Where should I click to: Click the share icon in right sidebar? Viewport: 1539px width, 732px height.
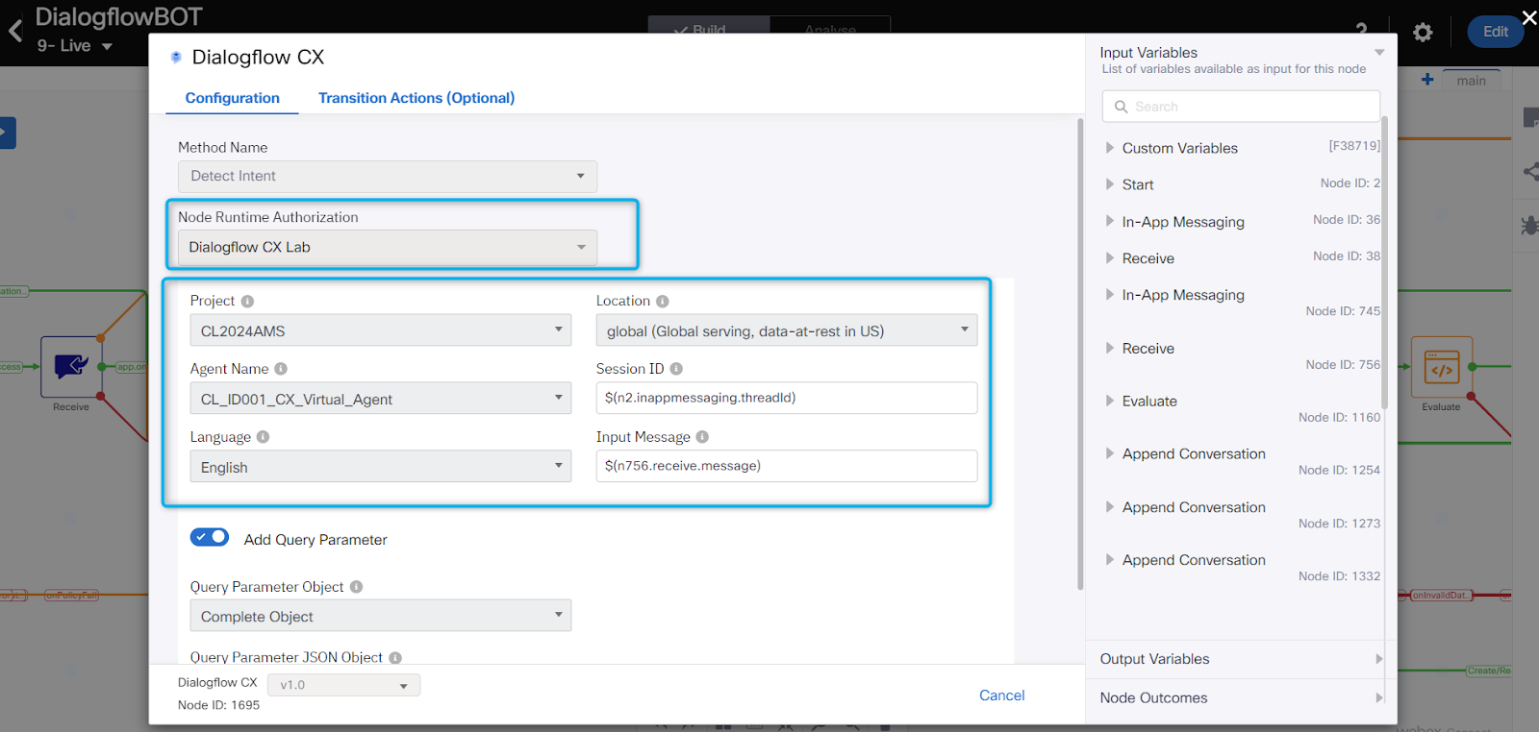pos(1530,172)
